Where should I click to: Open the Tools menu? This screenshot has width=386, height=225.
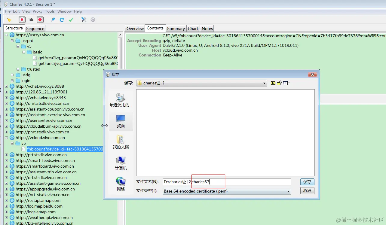[x=50, y=11]
